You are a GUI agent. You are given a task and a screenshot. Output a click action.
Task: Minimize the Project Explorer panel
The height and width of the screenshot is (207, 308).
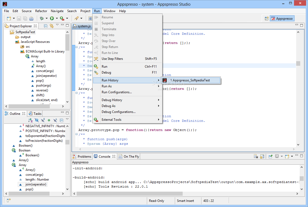point(62,25)
